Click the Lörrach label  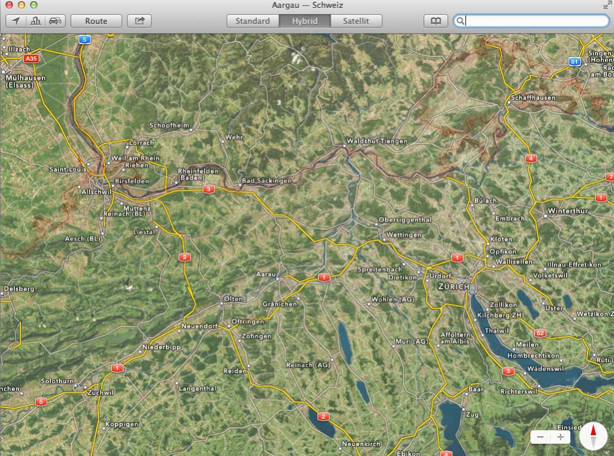tap(142, 142)
